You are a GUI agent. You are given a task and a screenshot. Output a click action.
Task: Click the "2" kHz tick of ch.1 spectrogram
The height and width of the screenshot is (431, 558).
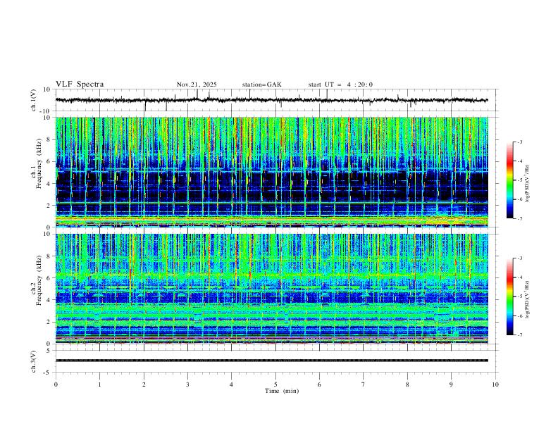49,206
